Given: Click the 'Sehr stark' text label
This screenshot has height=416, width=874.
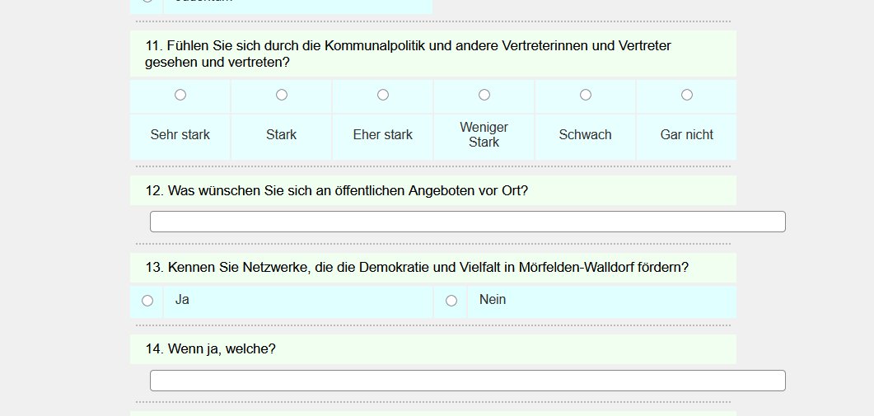Looking at the screenshot, I should (180, 134).
